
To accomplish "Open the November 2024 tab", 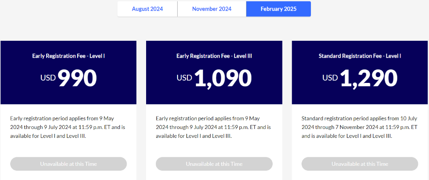I will pyautogui.click(x=211, y=9).
